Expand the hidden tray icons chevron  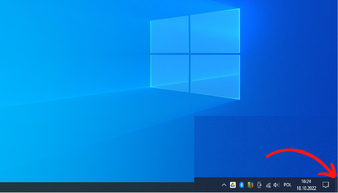point(224,185)
